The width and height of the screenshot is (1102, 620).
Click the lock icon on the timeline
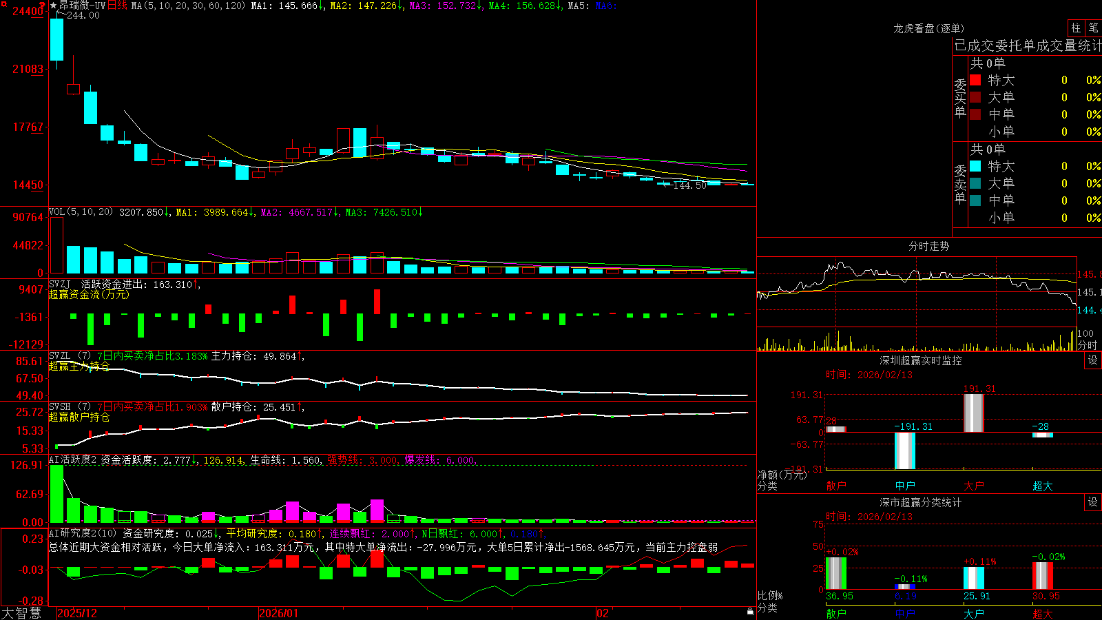pos(751,611)
